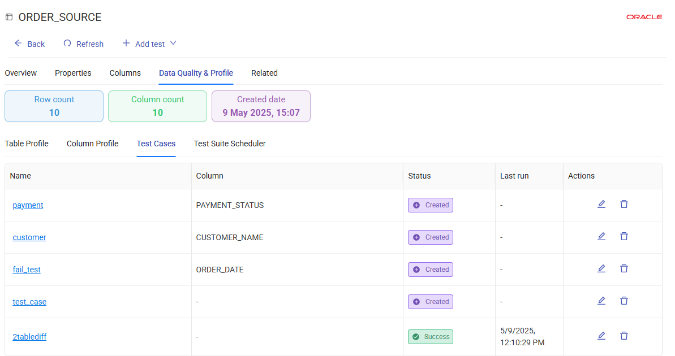Viewport: 675px width, 356px height.
Task: Open the payment test case link
Action: coord(28,205)
